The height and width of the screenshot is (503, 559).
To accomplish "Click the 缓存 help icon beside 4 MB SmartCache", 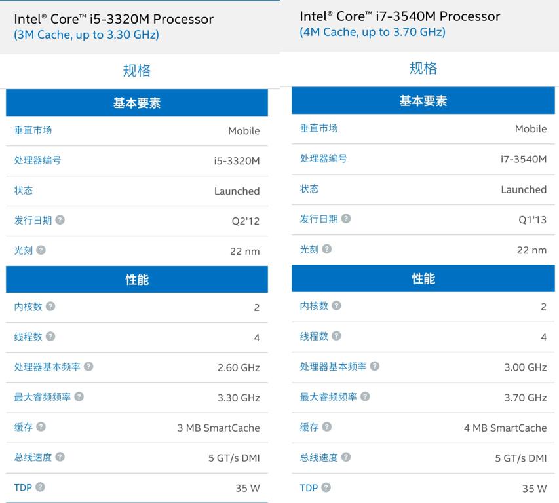I will [x=328, y=427].
